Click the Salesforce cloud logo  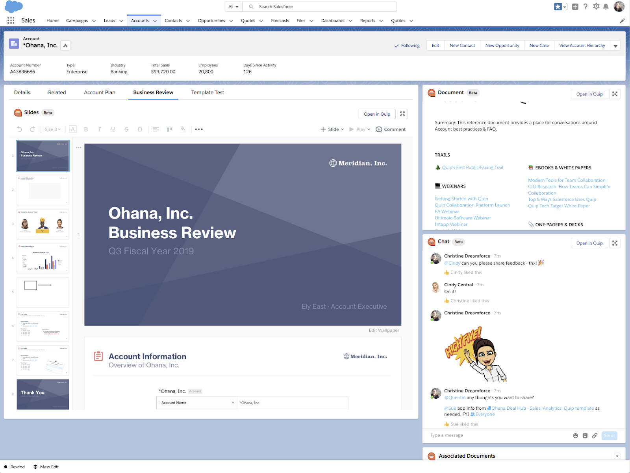13,7
